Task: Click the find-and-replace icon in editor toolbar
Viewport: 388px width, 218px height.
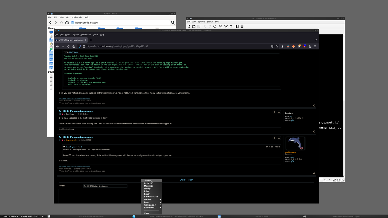Action: (226, 26)
